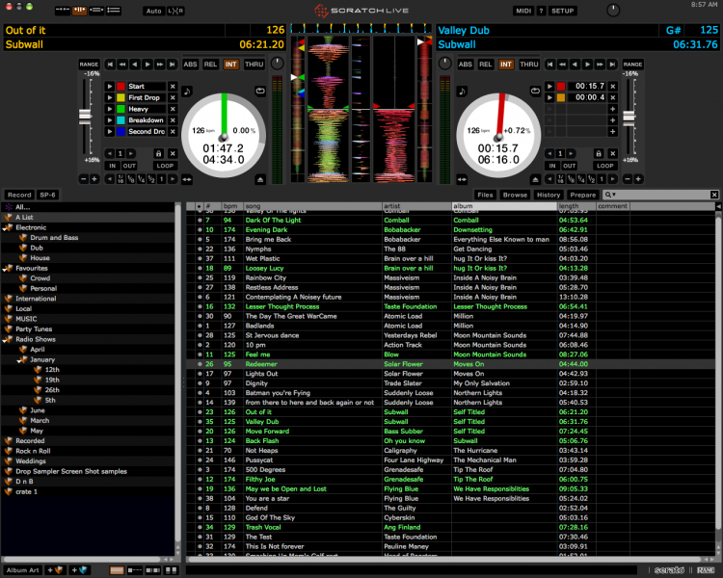Delete the Start cue point
Screen dimensions: 723x578
pyautogui.click(x=173, y=86)
